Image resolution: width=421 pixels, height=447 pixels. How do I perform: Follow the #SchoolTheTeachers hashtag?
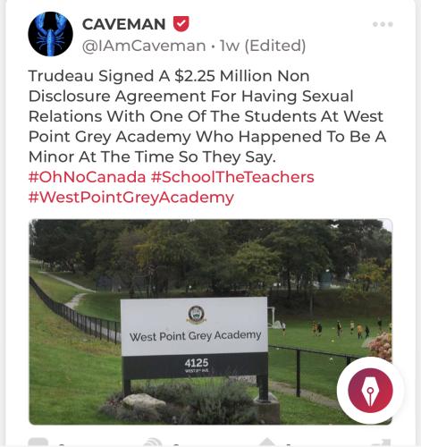(x=232, y=177)
